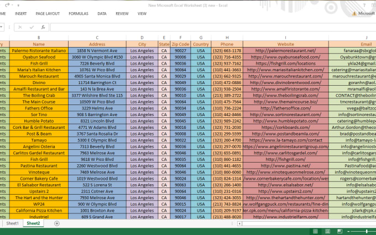Select the Palermo Ristorante Italiano cell

(x=39, y=51)
